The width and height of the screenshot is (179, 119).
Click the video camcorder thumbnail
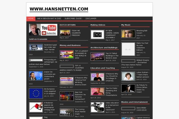pos(97,107)
